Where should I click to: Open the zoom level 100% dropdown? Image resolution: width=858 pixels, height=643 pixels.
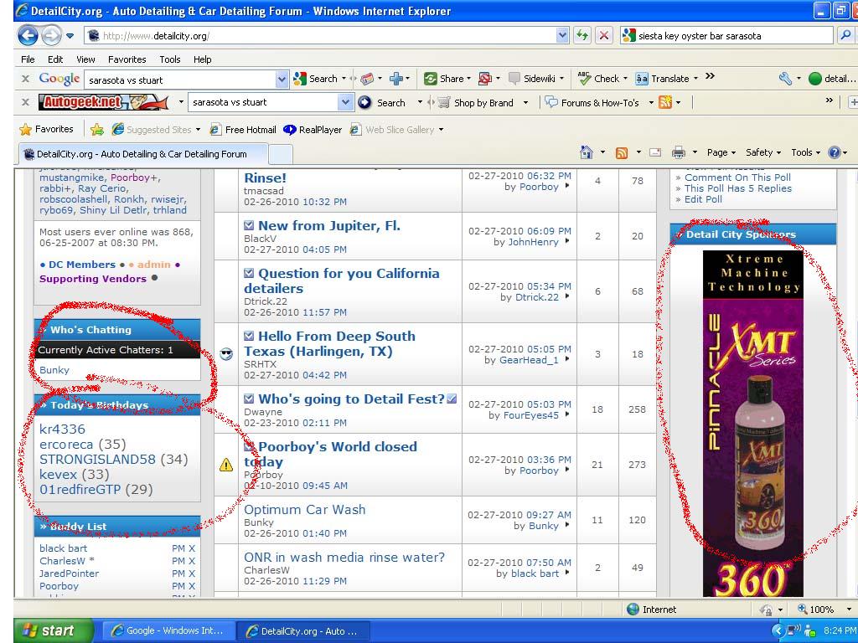click(x=849, y=610)
